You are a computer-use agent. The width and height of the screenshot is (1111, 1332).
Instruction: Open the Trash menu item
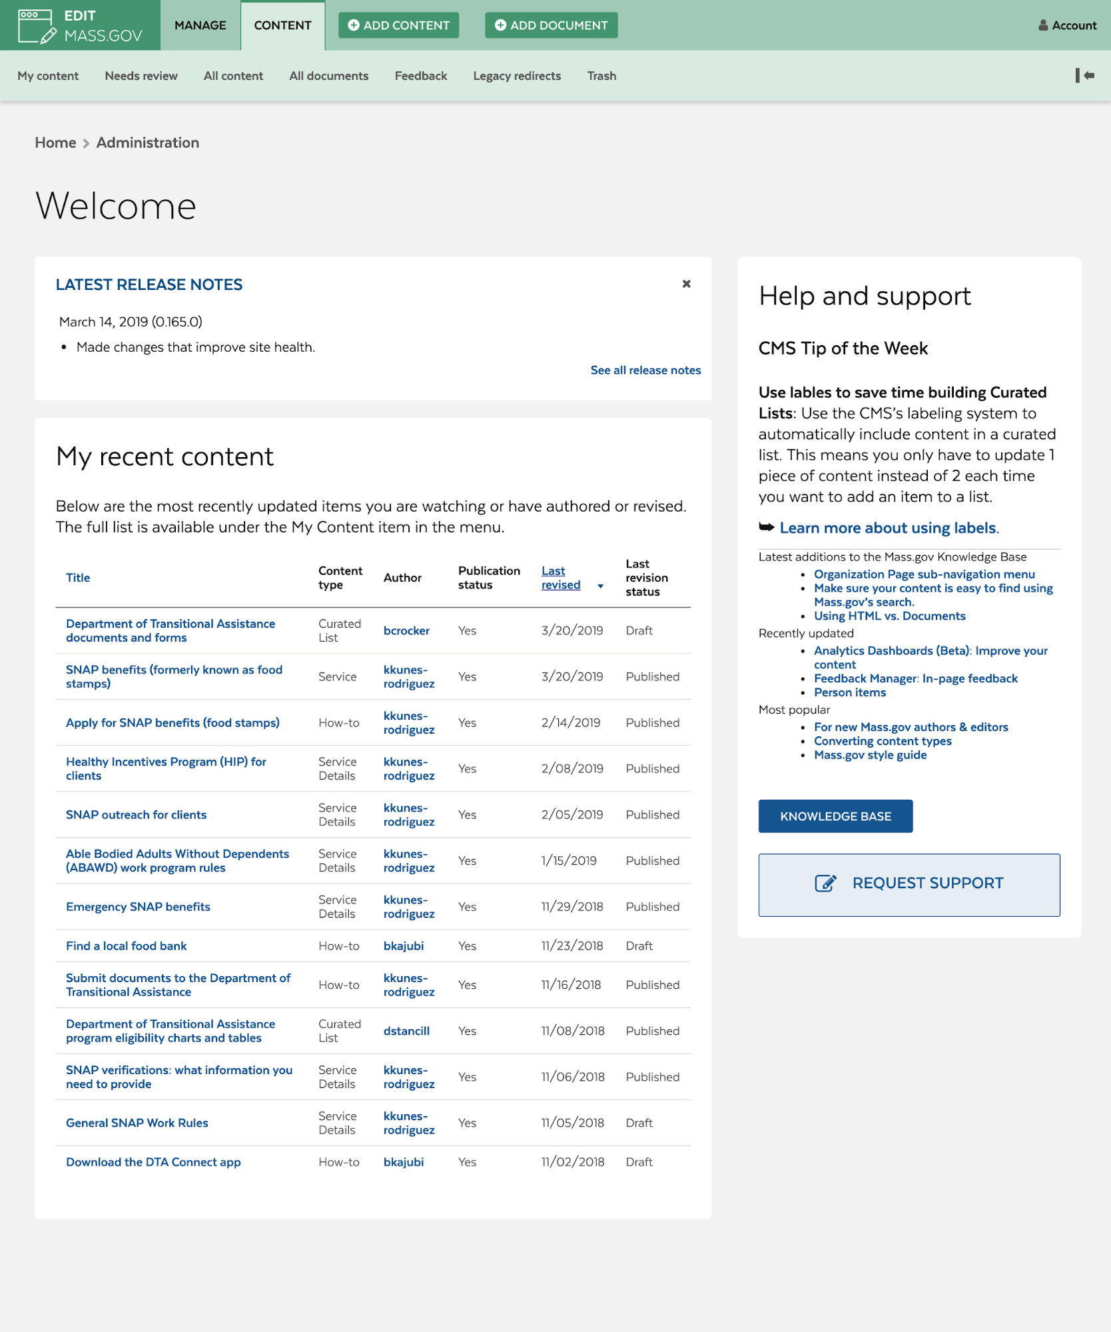coord(601,75)
